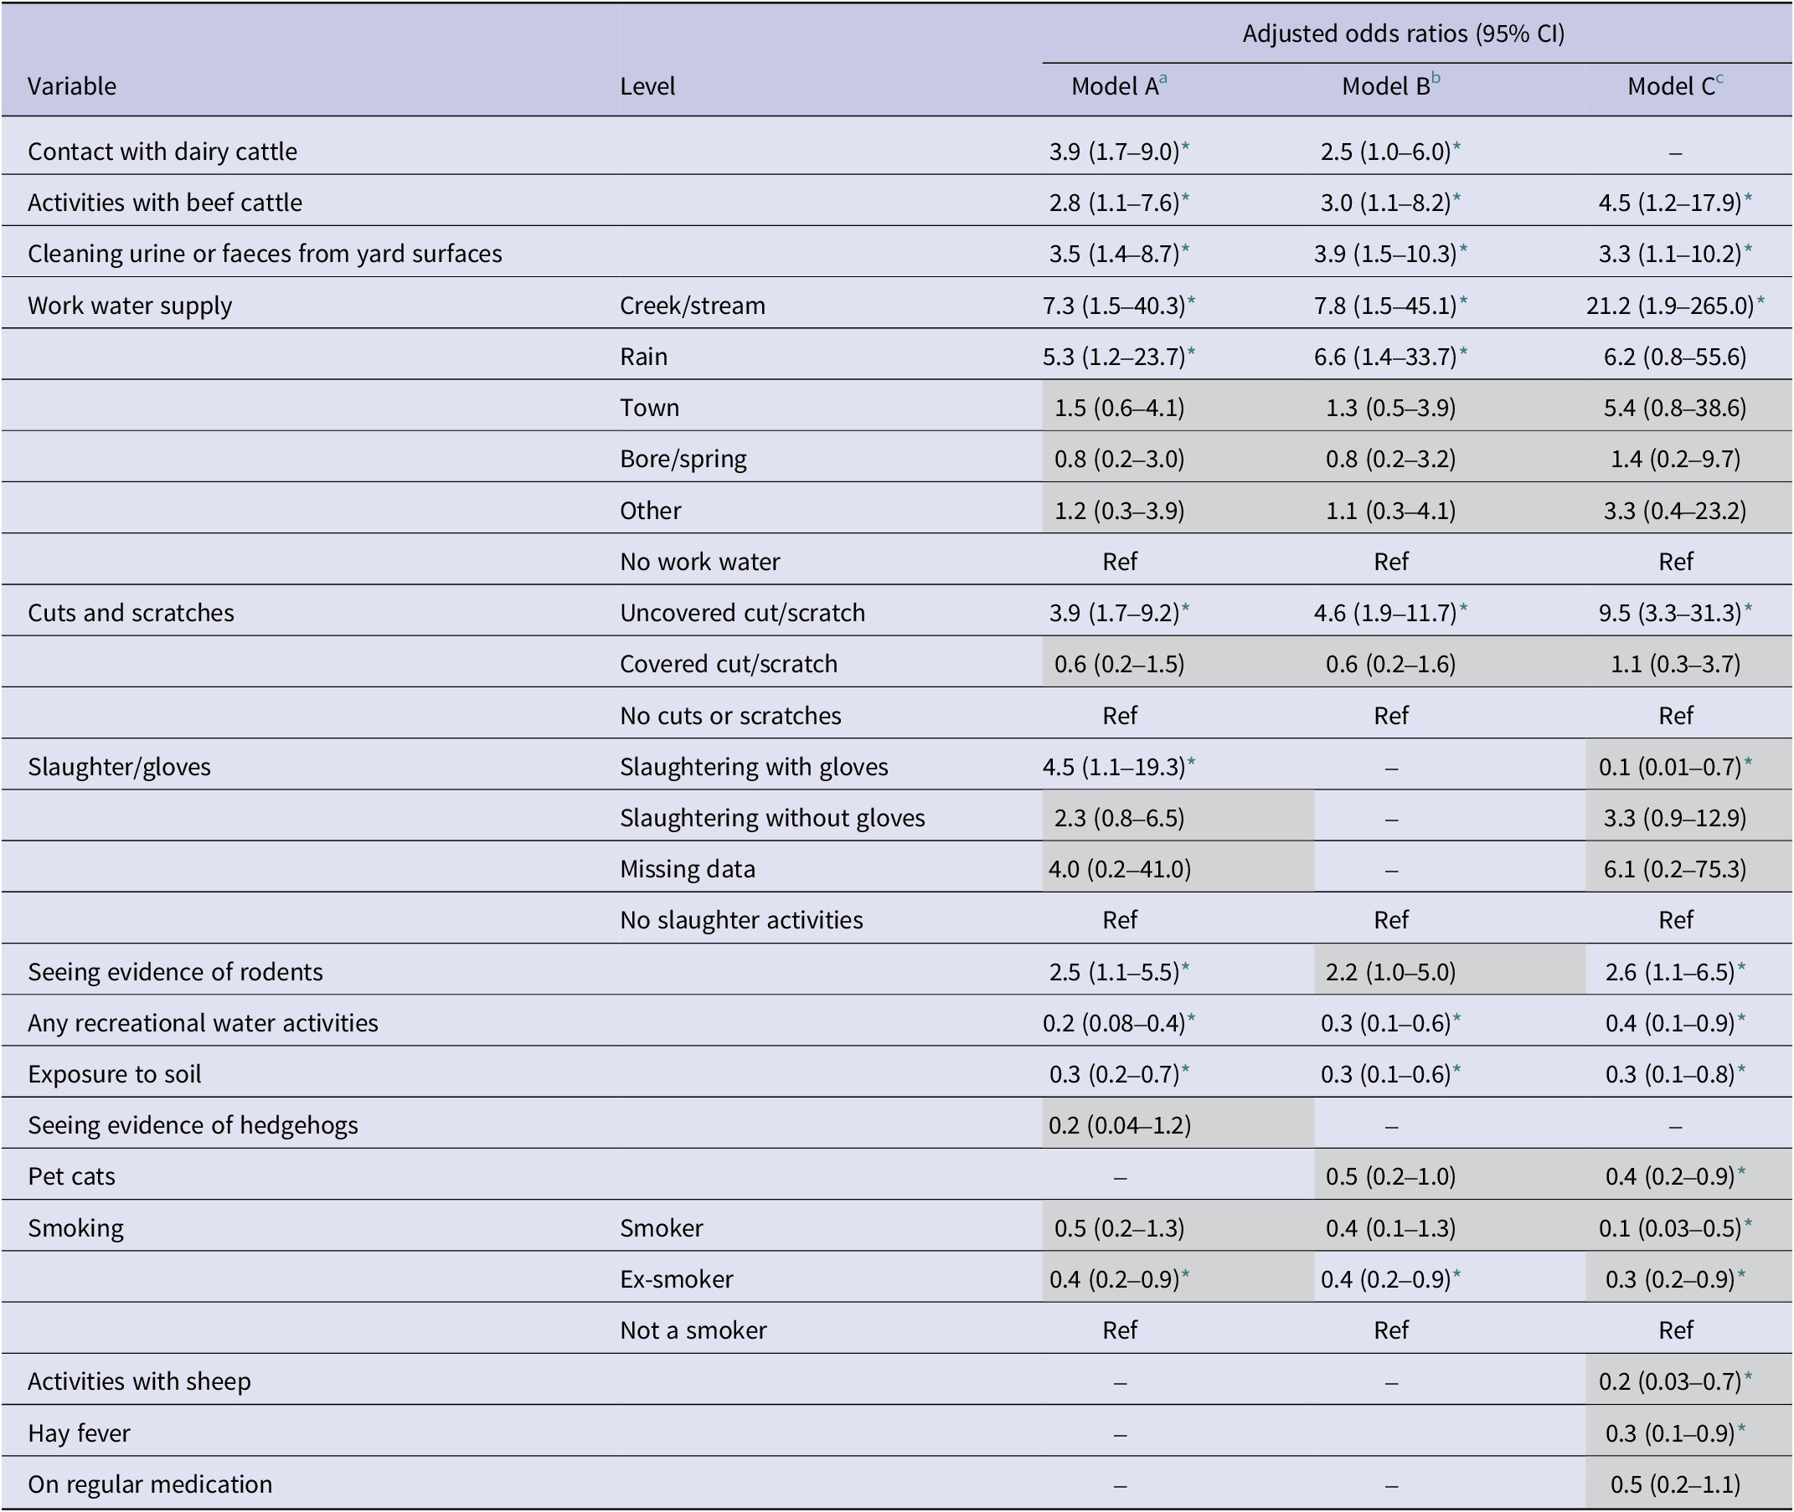The width and height of the screenshot is (1794, 1512).
Task: Click the Model A footnote superscript a
Action: pos(1162,78)
